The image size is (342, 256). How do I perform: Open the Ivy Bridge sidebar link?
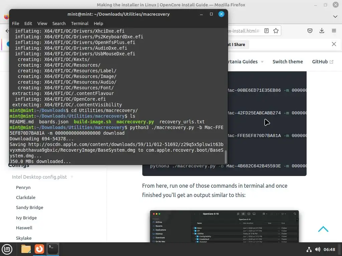[x=26, y=218]
